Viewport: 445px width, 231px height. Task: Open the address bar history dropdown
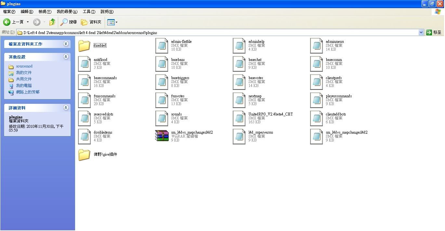[x=421, y=32]
